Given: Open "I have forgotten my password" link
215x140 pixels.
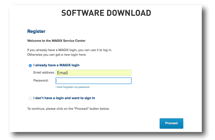Looking at the screenshot, I should tap(72, 87).
